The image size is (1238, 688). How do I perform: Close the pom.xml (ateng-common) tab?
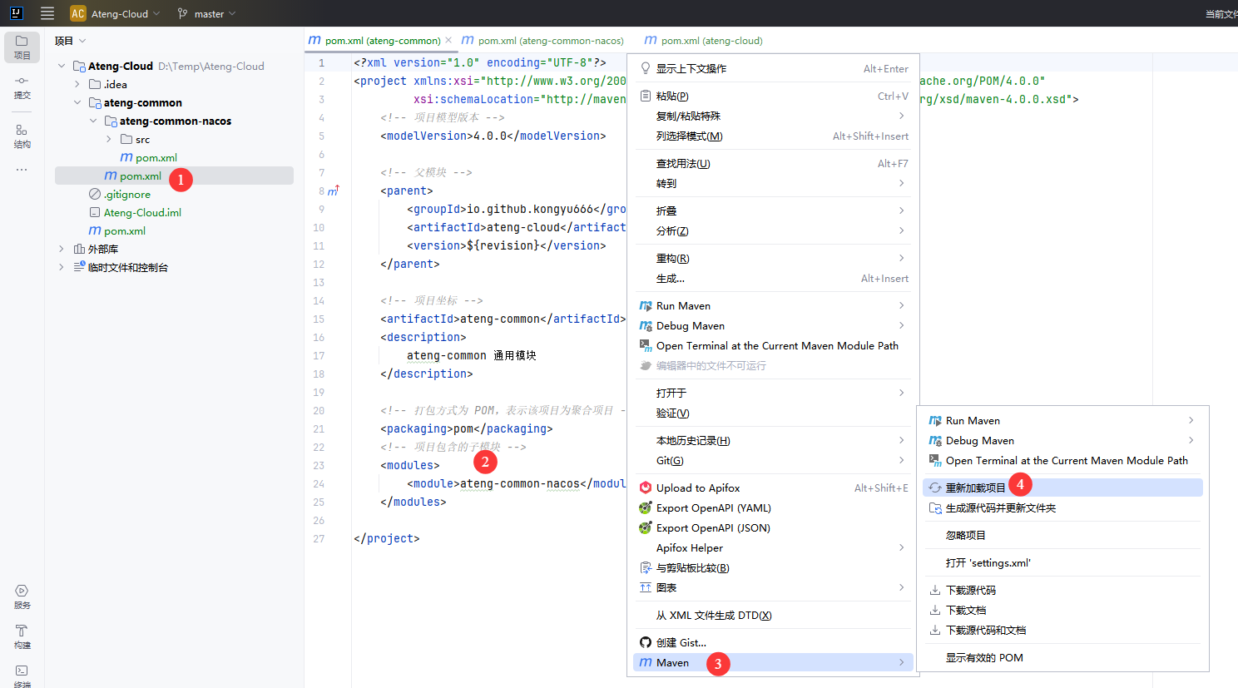click(448, 40)
